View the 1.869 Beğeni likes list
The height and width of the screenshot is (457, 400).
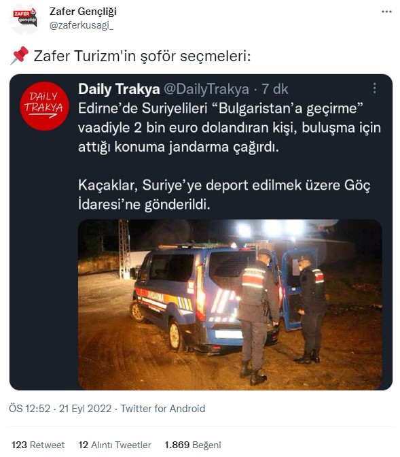(193, 445)
